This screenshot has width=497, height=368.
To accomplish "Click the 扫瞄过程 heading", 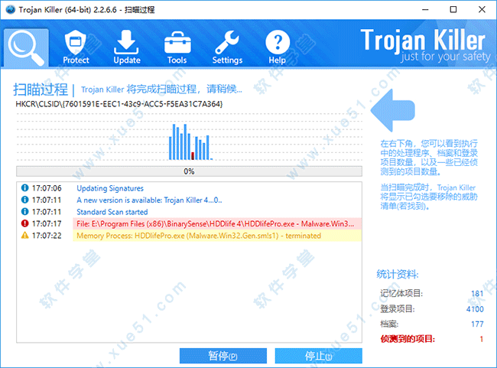I will (x=41, y=90).
